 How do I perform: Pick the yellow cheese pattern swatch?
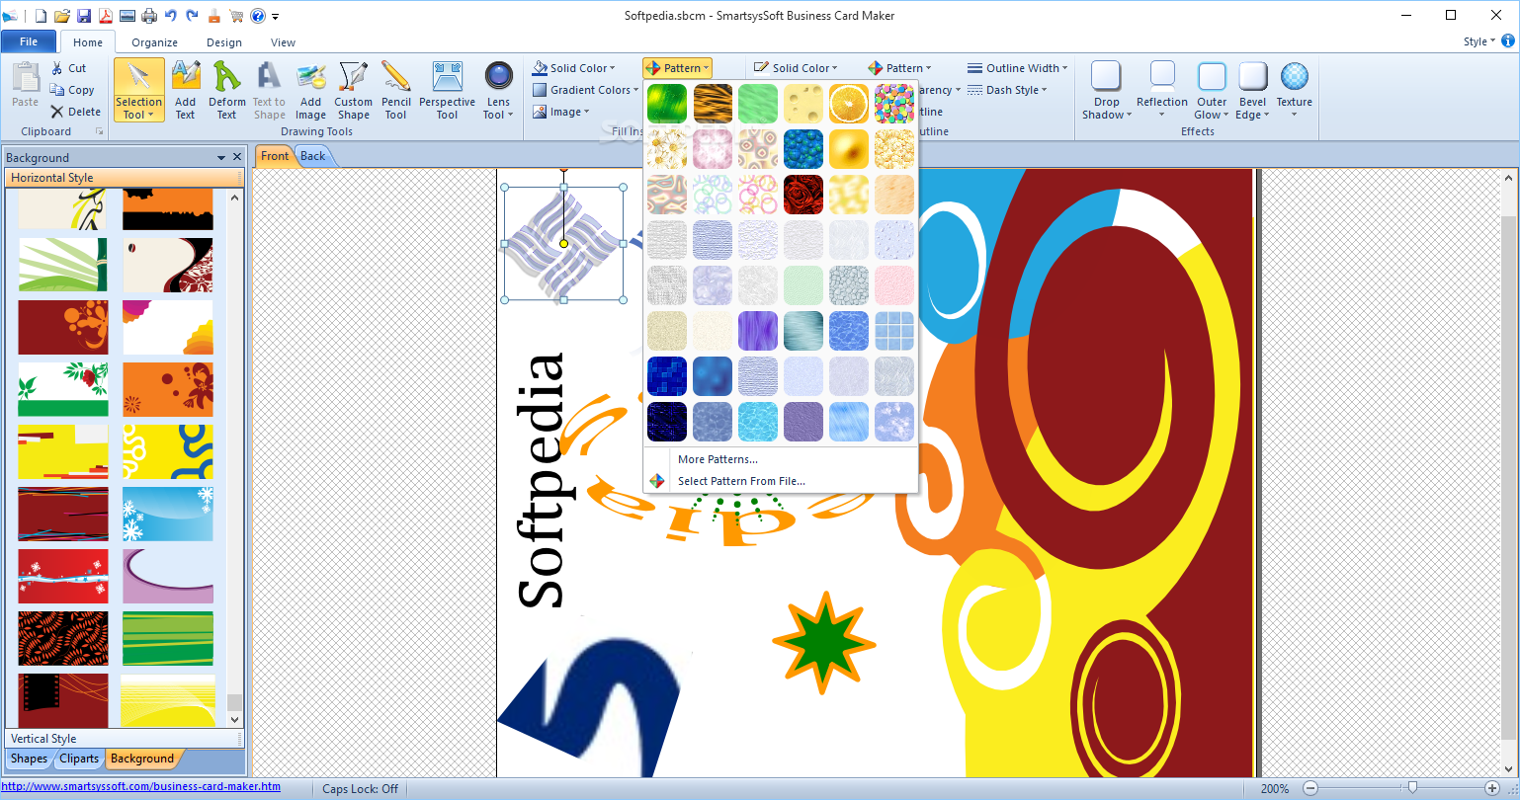803,104
